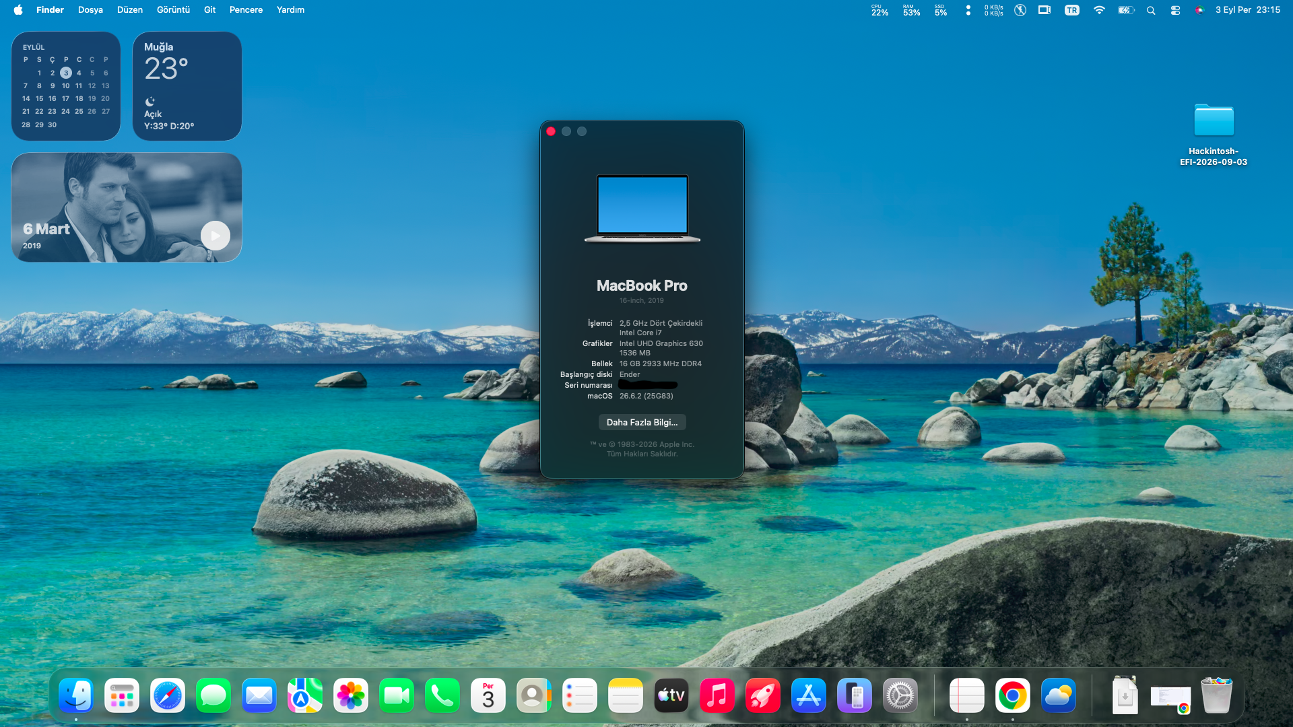Open Apple TV app in dock

[x=671, y=695]
